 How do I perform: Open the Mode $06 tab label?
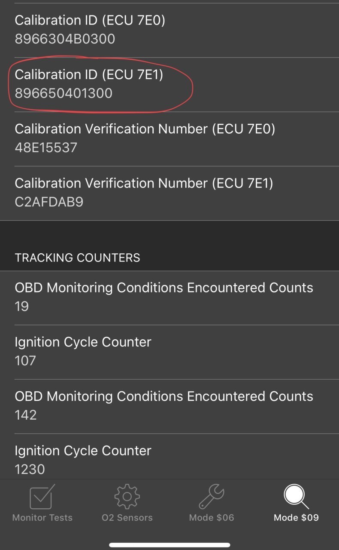click(212, 518)
